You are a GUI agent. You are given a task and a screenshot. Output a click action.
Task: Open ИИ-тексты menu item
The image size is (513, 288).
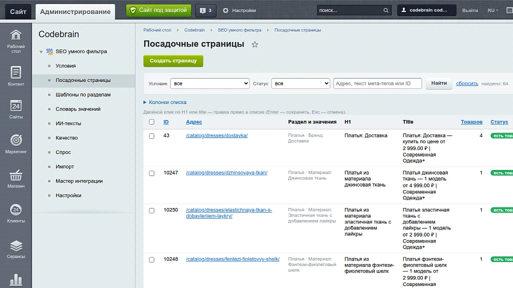point(68,123)
